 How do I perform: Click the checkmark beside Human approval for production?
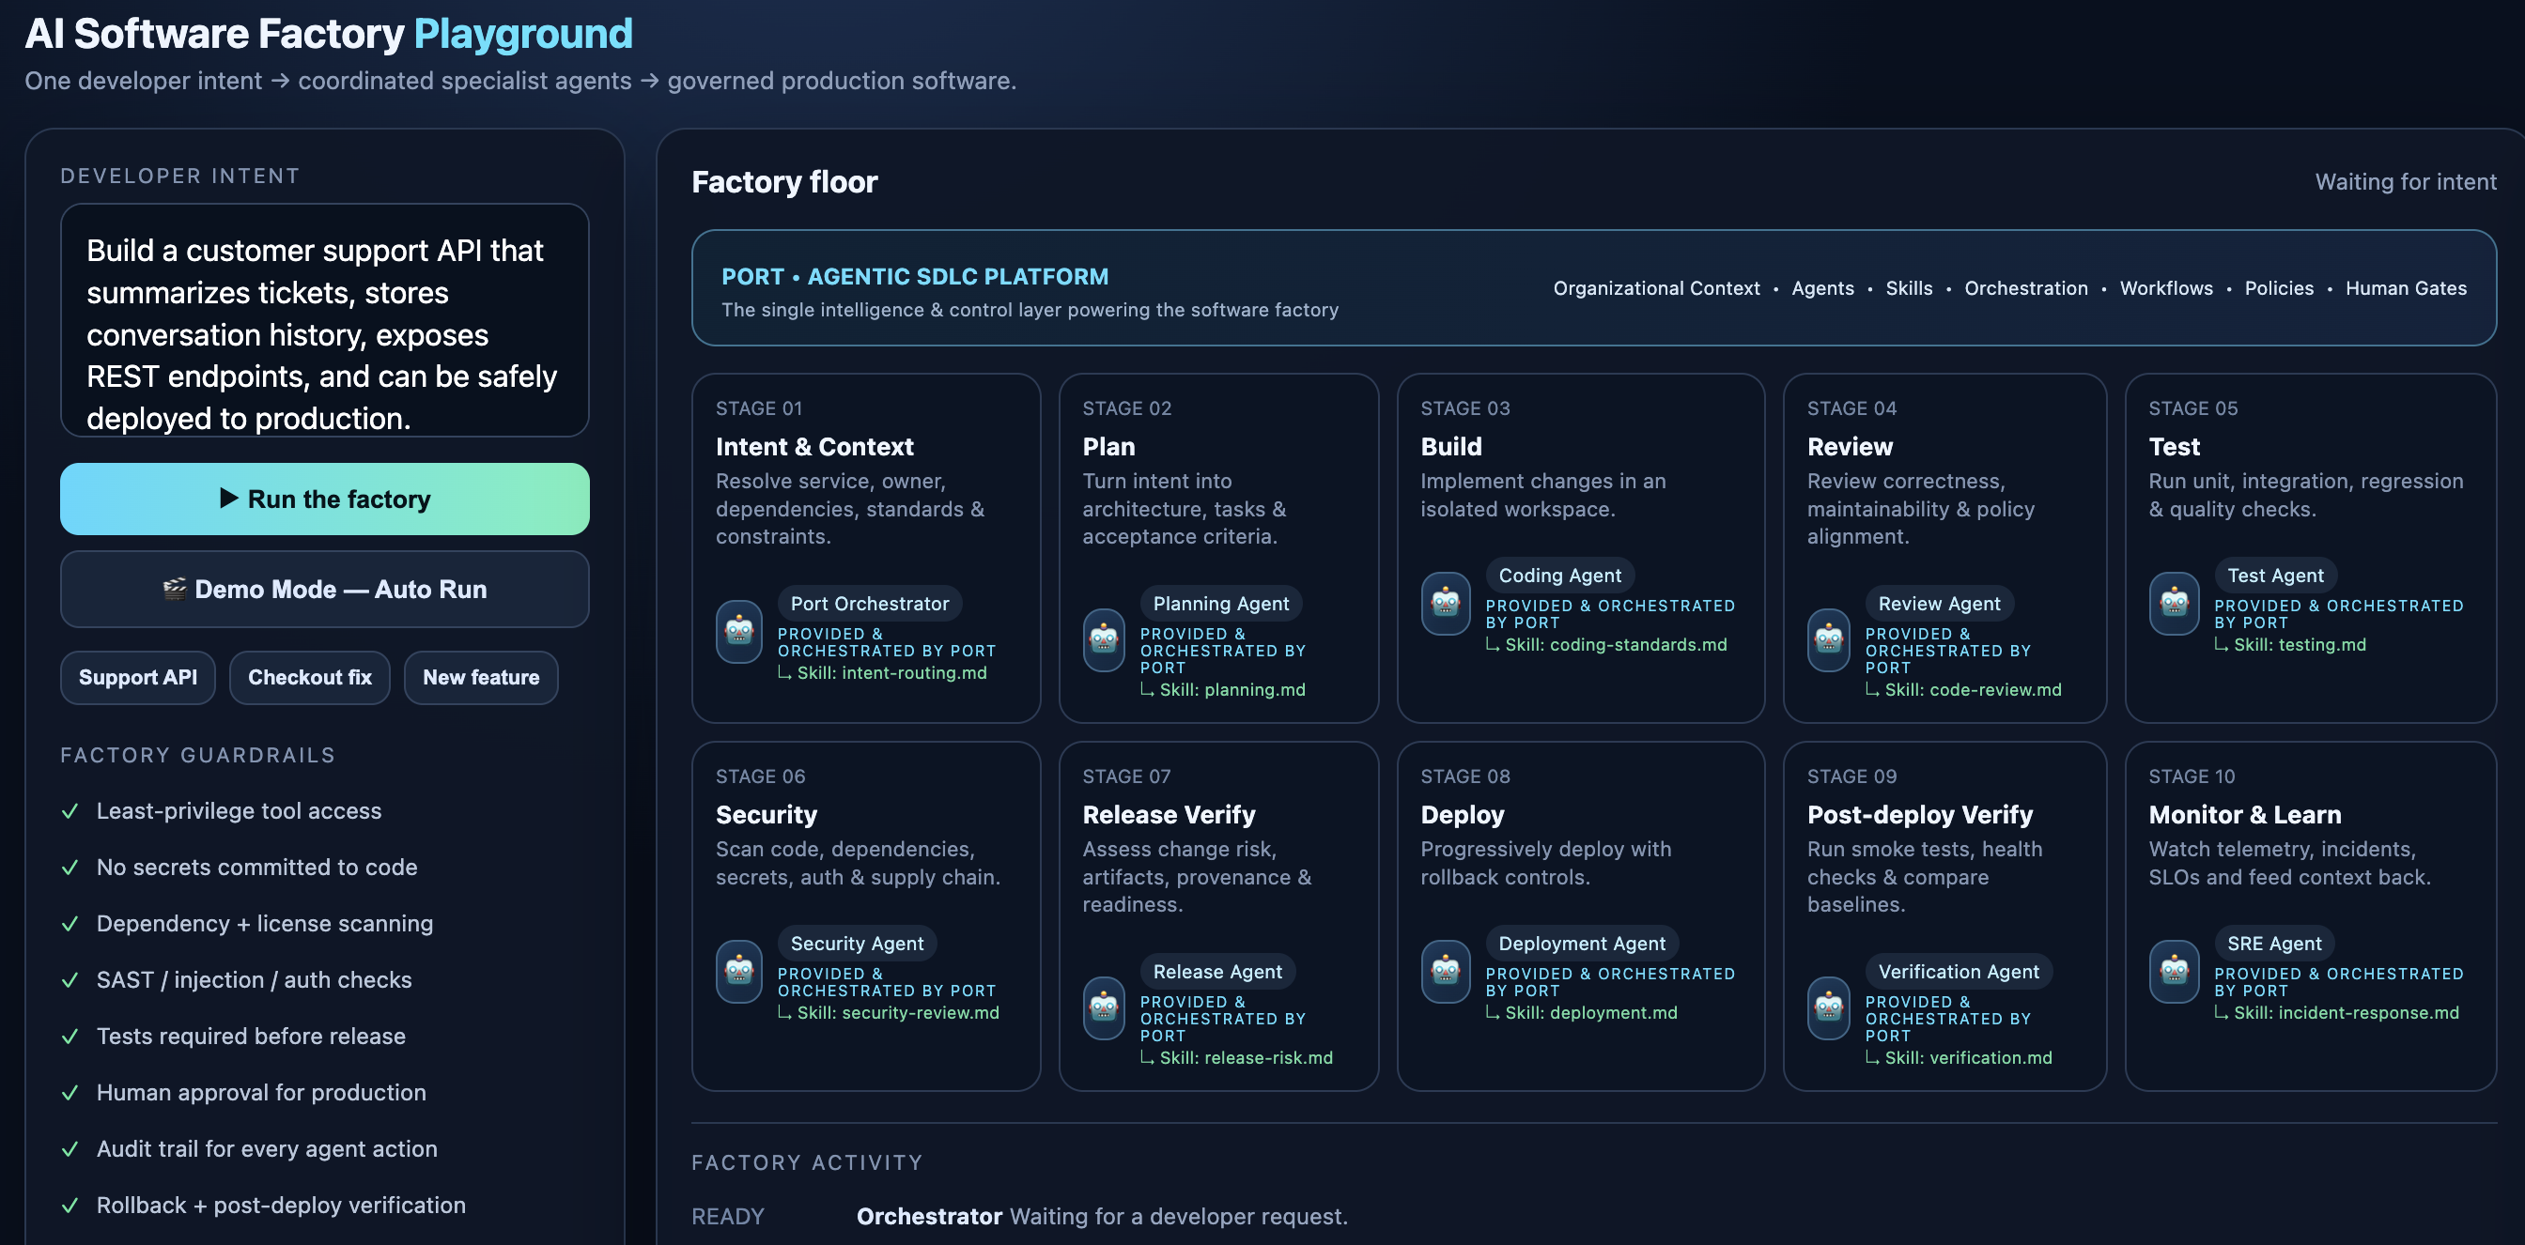pyautogui.click(x=70, y=1093)
